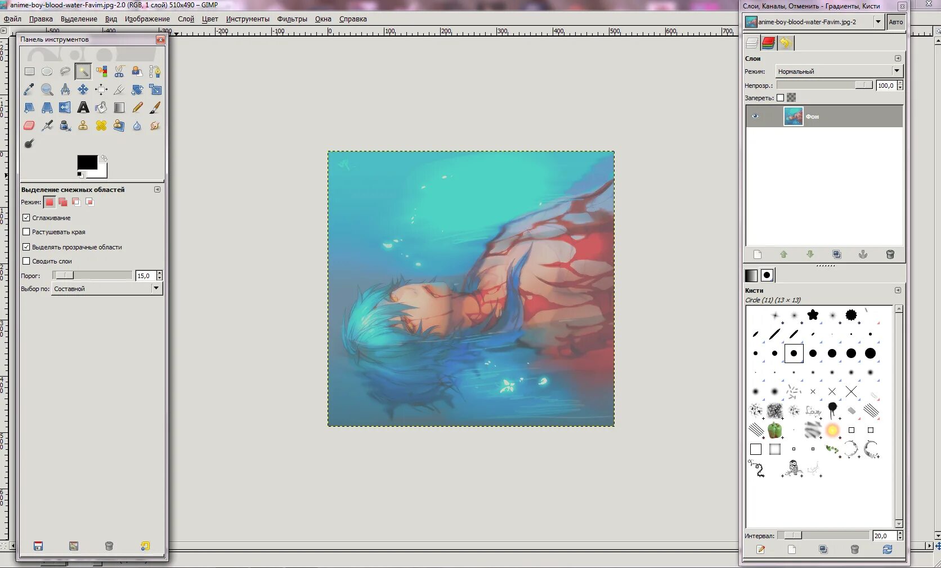Enable the Сводить слои checkbox
Viewport: 941px width, 568px height.
click(26, 261)
